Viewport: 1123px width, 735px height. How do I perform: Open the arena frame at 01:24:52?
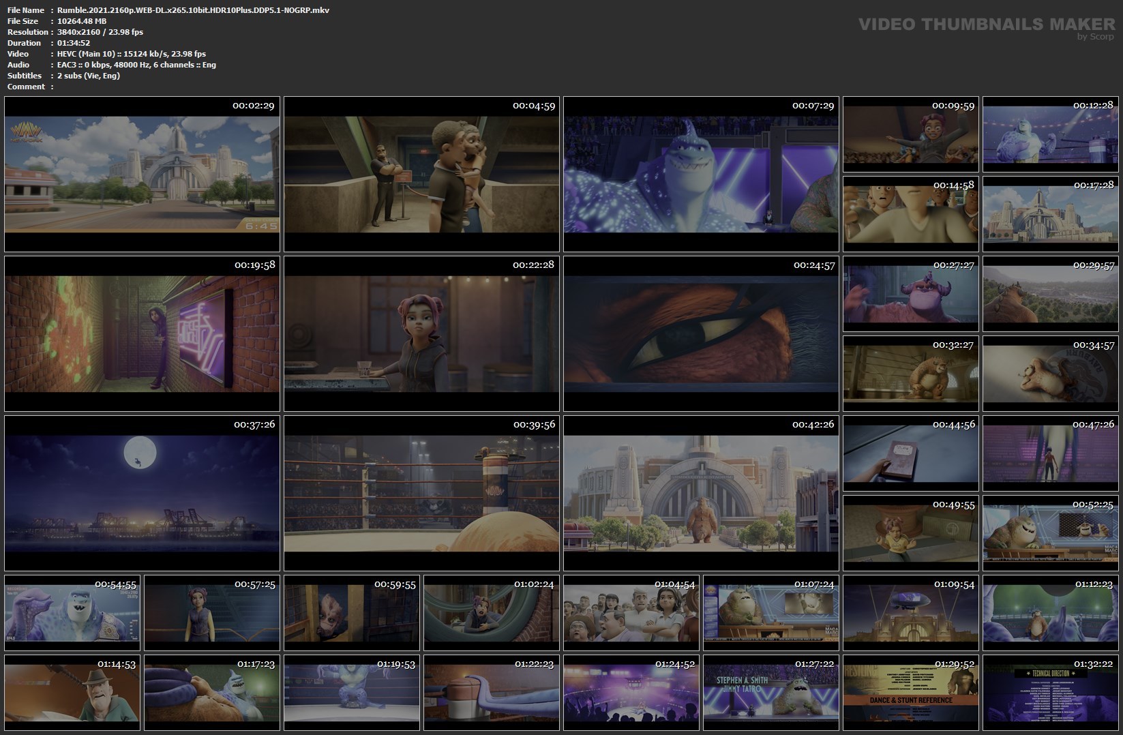pos(631,693)
